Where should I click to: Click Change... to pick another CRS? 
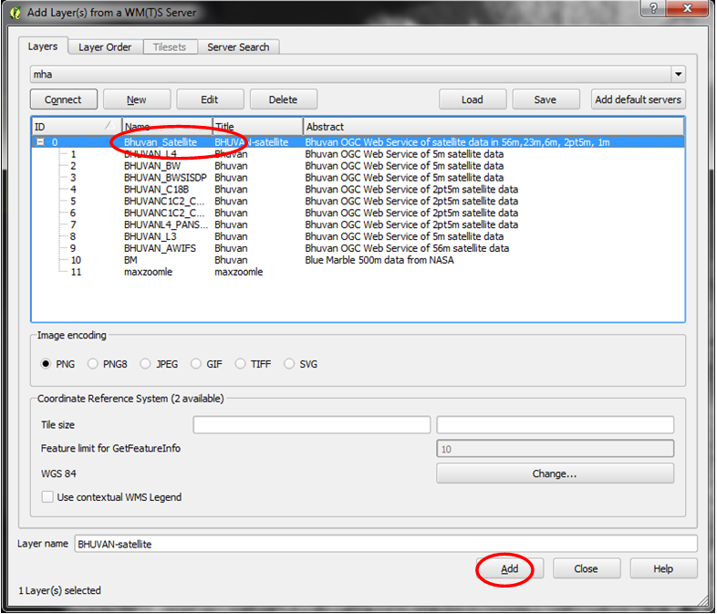(556, 474)
